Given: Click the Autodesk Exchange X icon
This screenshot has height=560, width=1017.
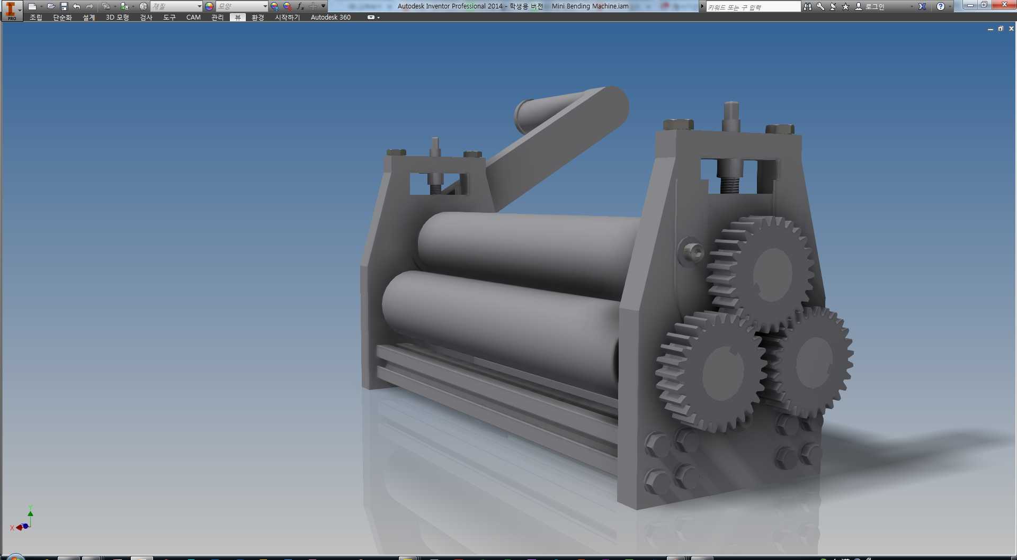Looking at the screenshot, I should (x=922, y=6).
